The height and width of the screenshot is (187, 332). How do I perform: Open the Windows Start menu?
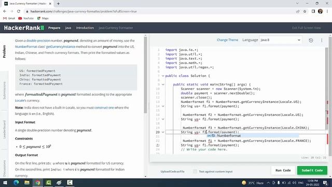[5, 182]
